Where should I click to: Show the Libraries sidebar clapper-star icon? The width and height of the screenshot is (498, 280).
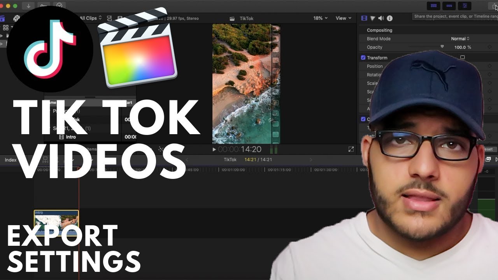pyautogui.click(x=2, y=18)
